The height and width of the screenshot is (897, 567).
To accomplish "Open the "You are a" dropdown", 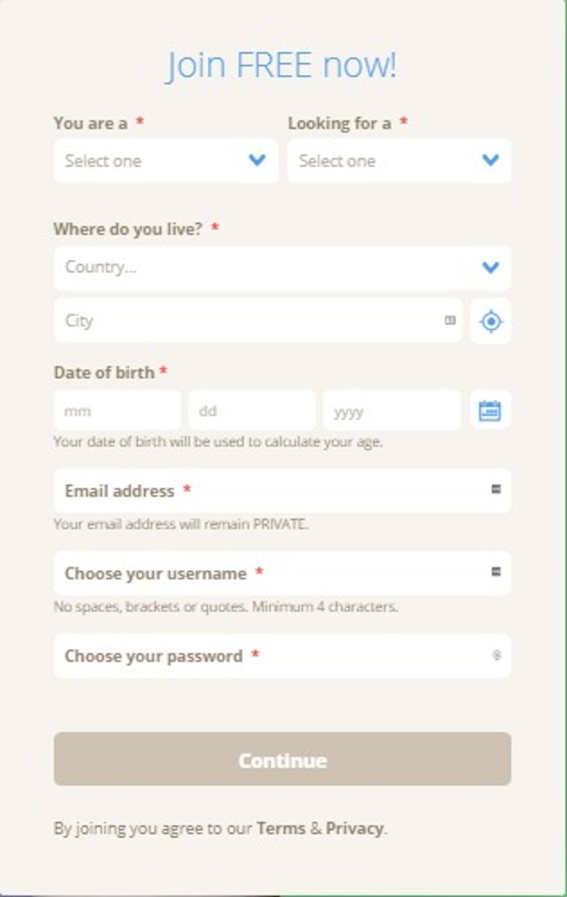I will point(166,161).
